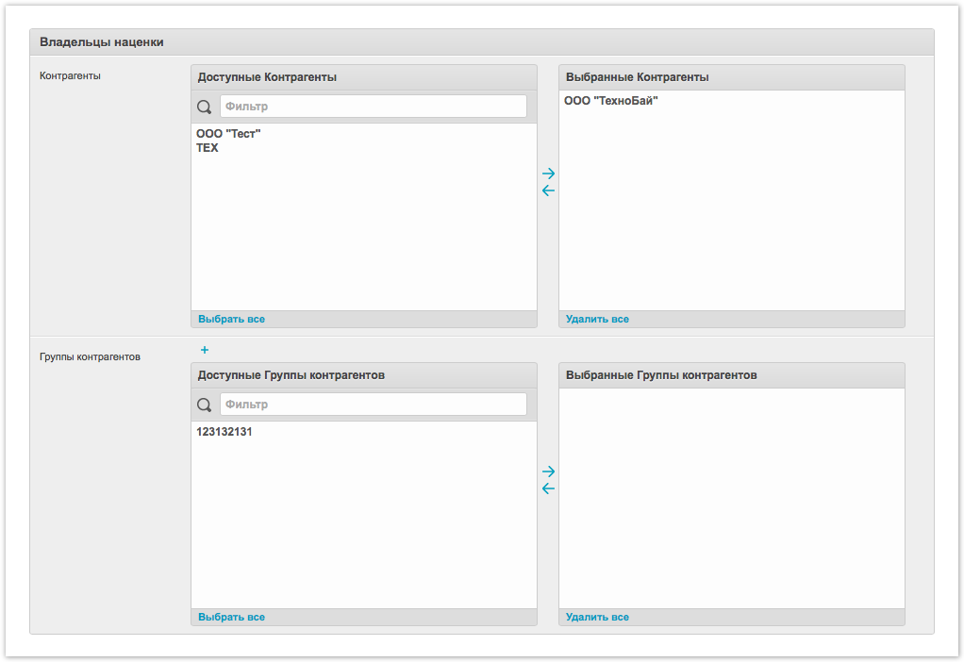Focus the filter field for Доступные Контрагенты

(373, 107)
